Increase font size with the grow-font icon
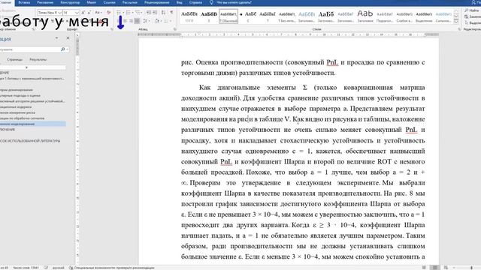The height and width of the screenshot is (270, 481). [83, 13]
